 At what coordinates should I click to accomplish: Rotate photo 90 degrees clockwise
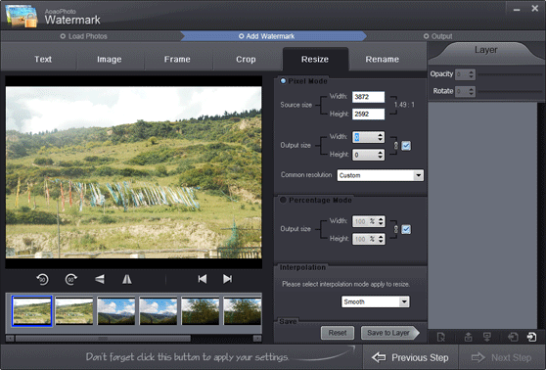click(71, 279)
